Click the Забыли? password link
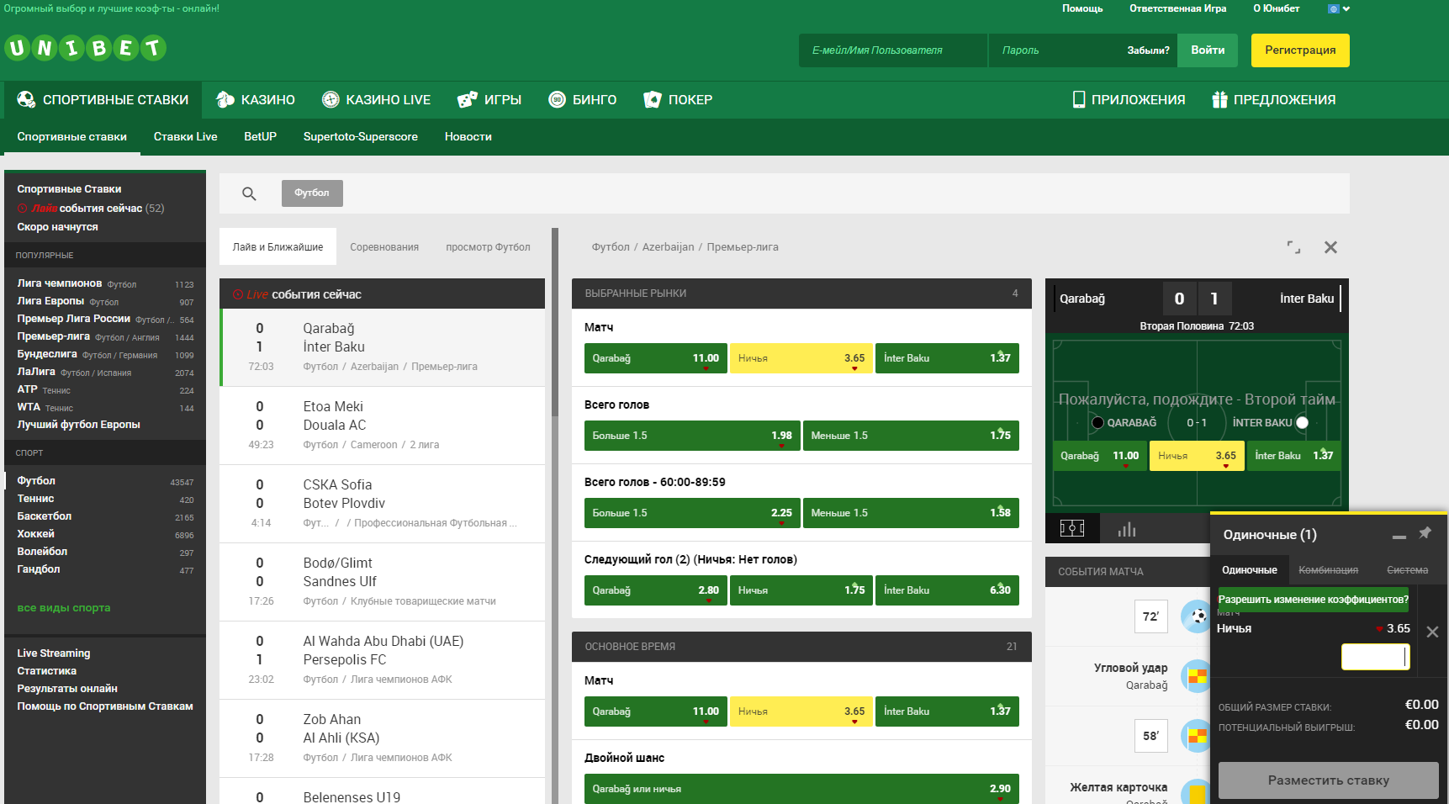This screenshot has height=804, width=1449. (1148, 50)
